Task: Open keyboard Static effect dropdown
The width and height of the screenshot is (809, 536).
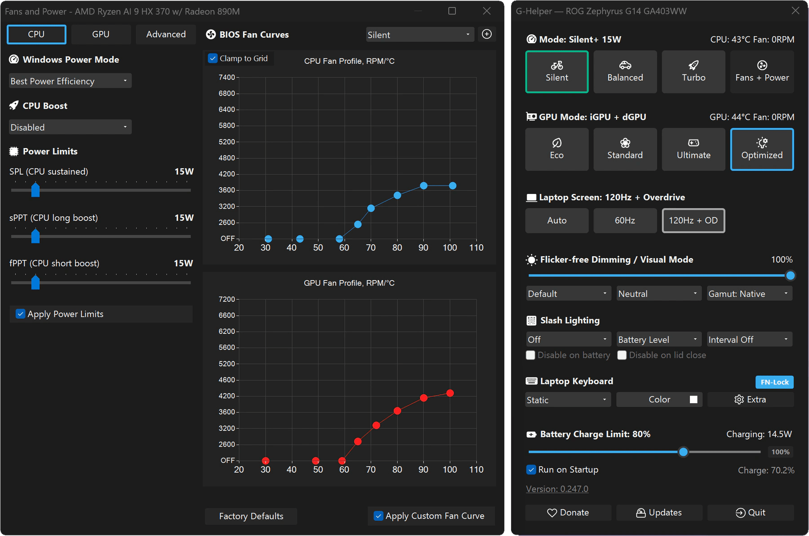Action: coord(568,400)
